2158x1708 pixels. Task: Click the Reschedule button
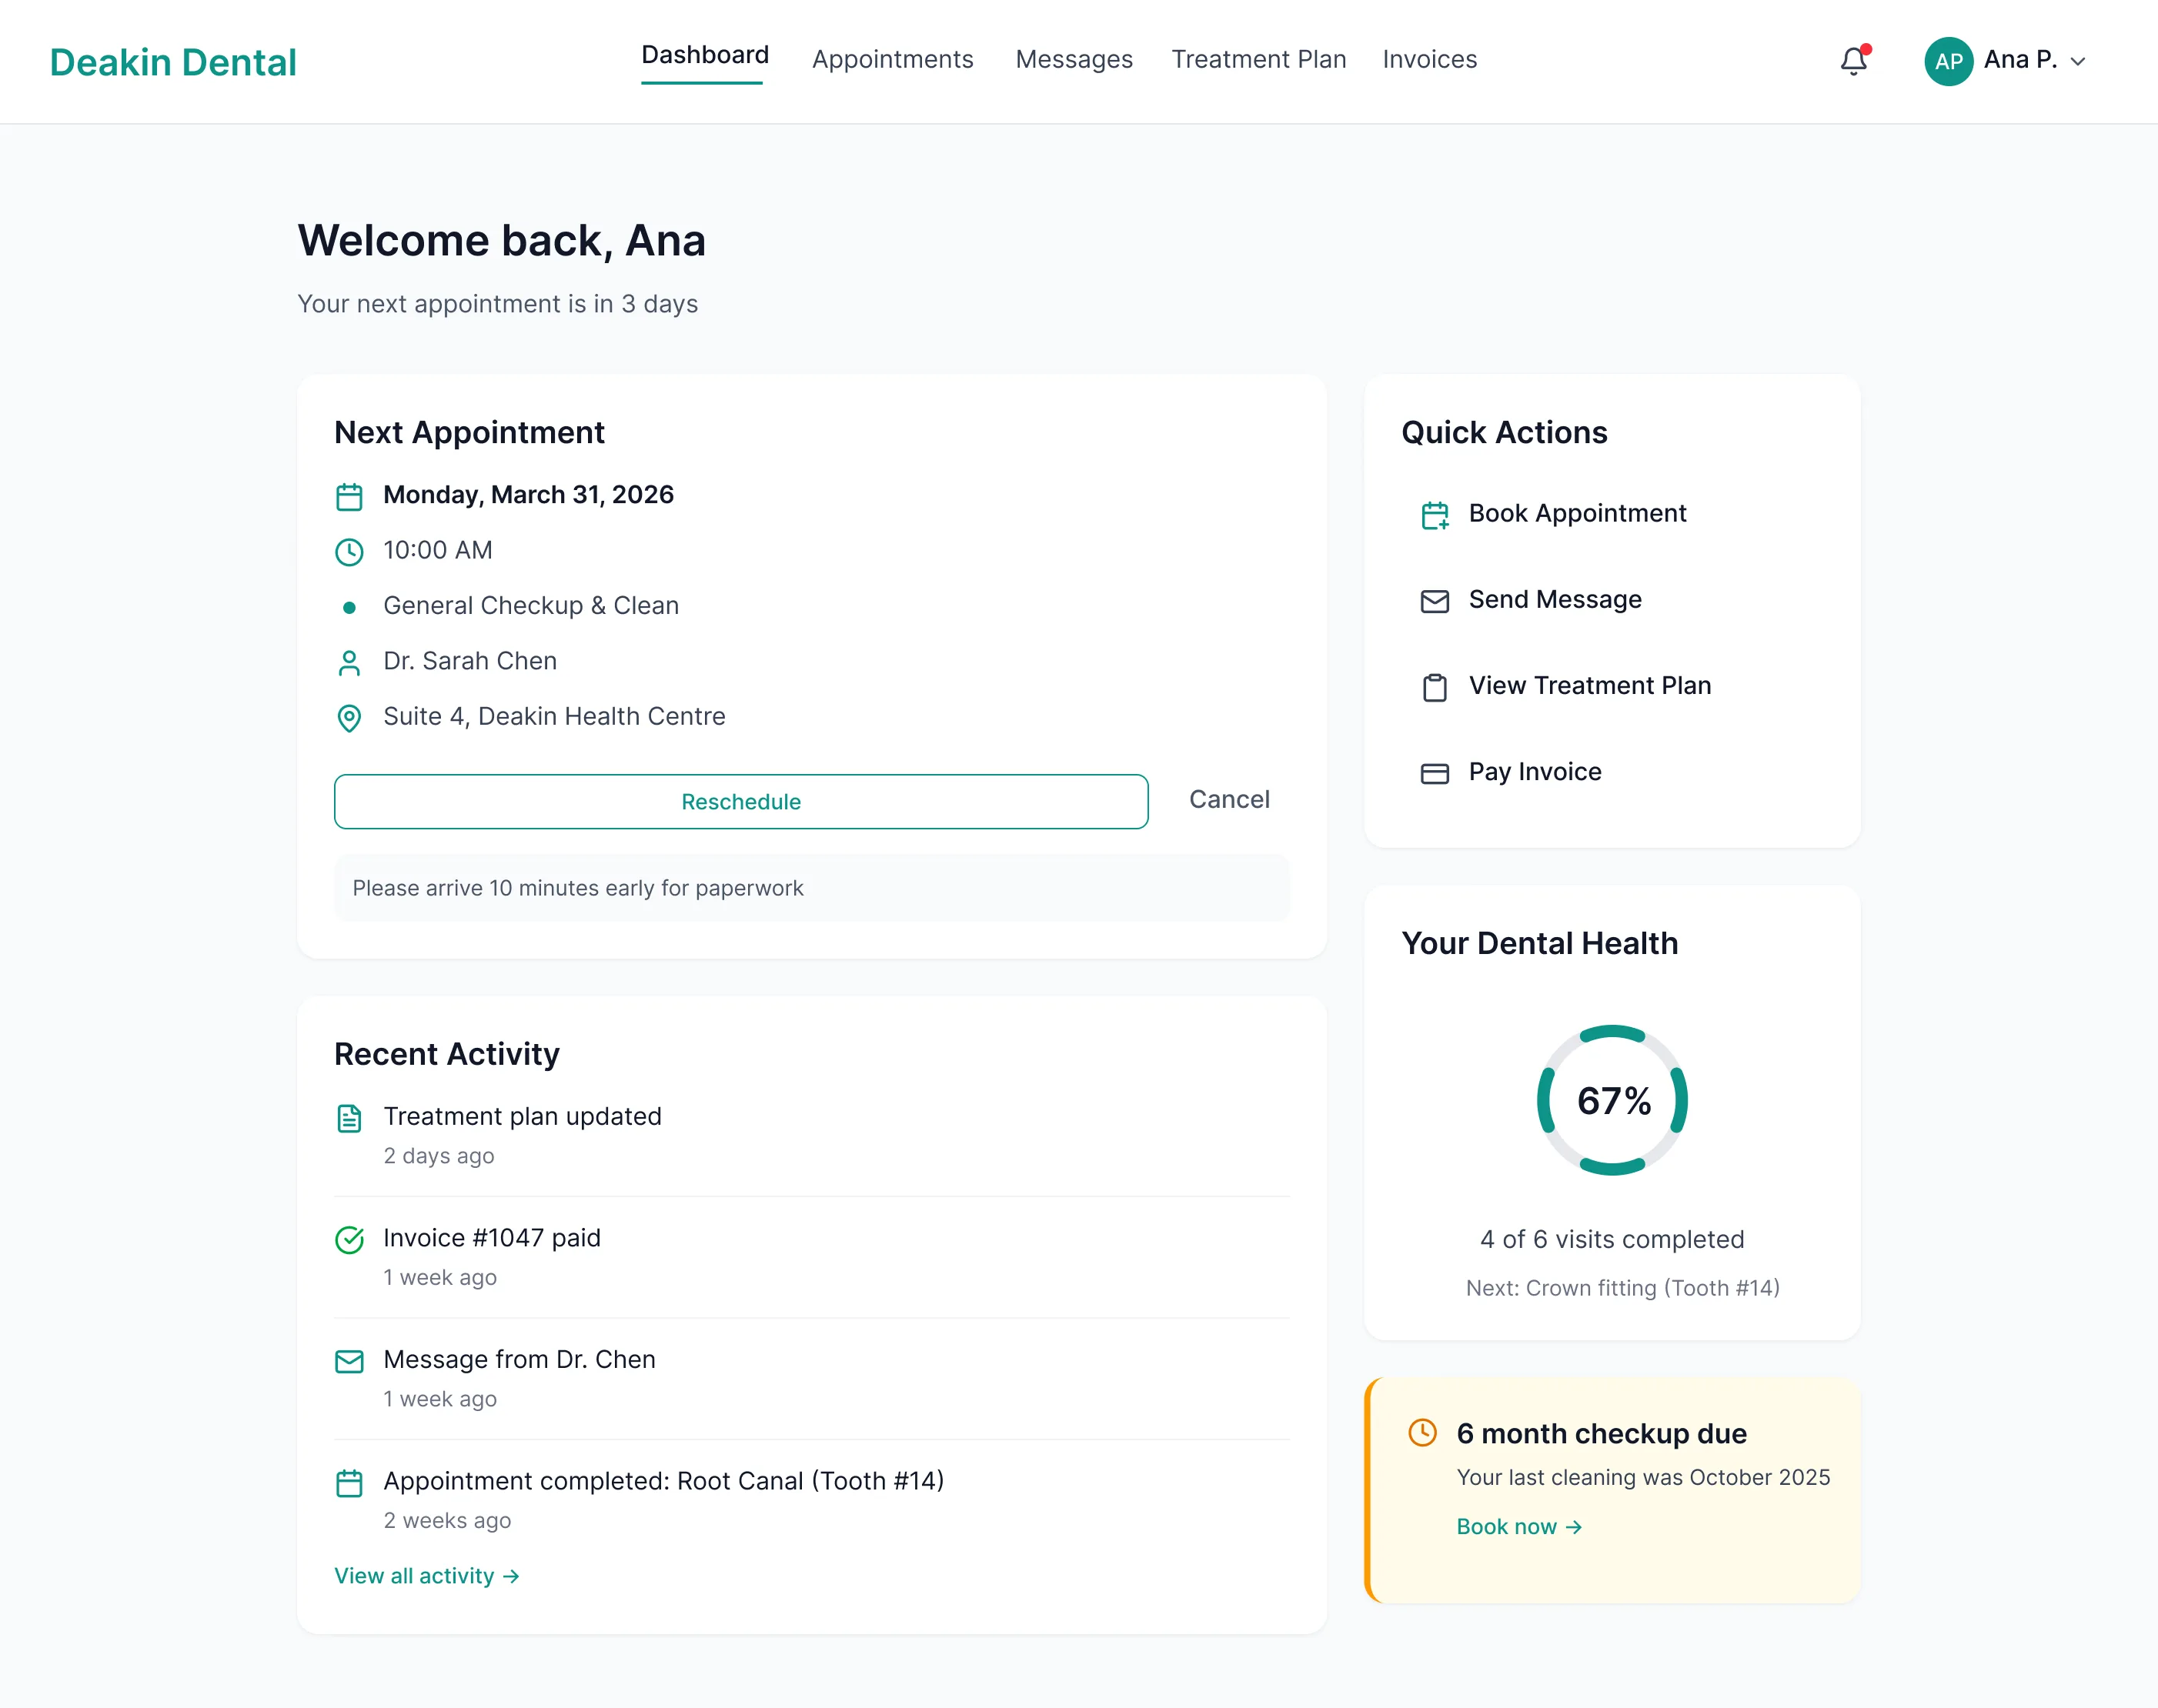(740, 801)
